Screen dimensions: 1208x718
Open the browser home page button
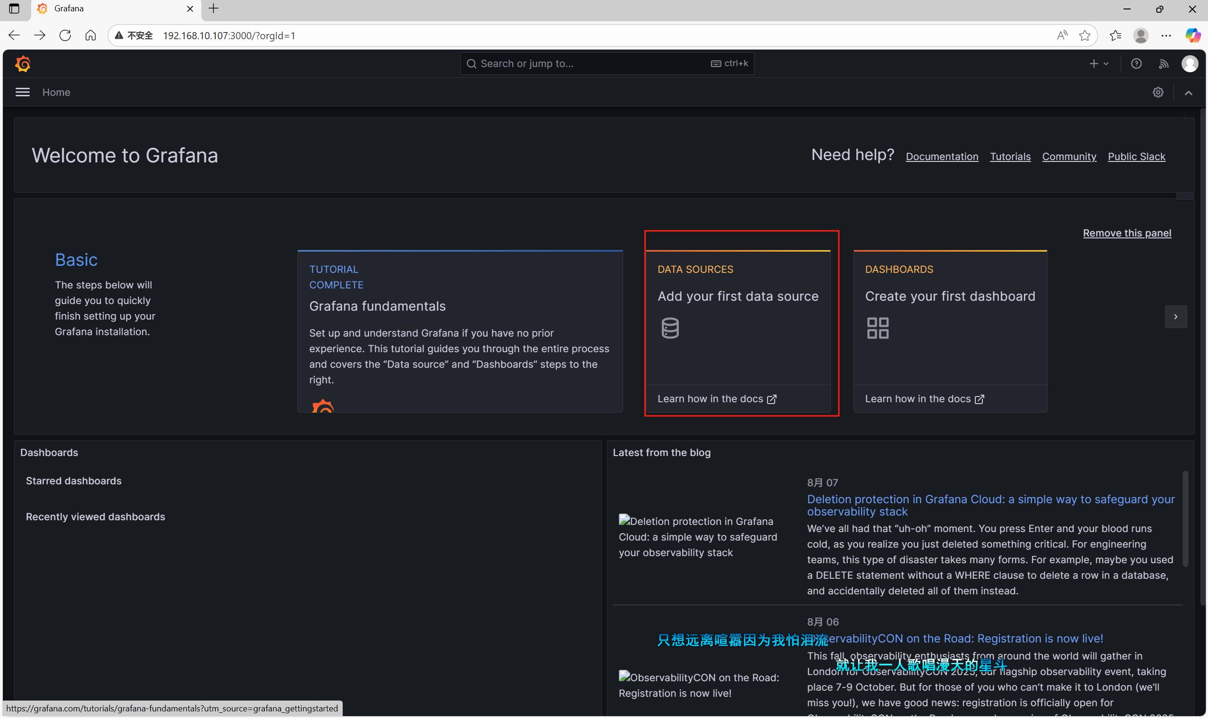(x=91, y=35)
